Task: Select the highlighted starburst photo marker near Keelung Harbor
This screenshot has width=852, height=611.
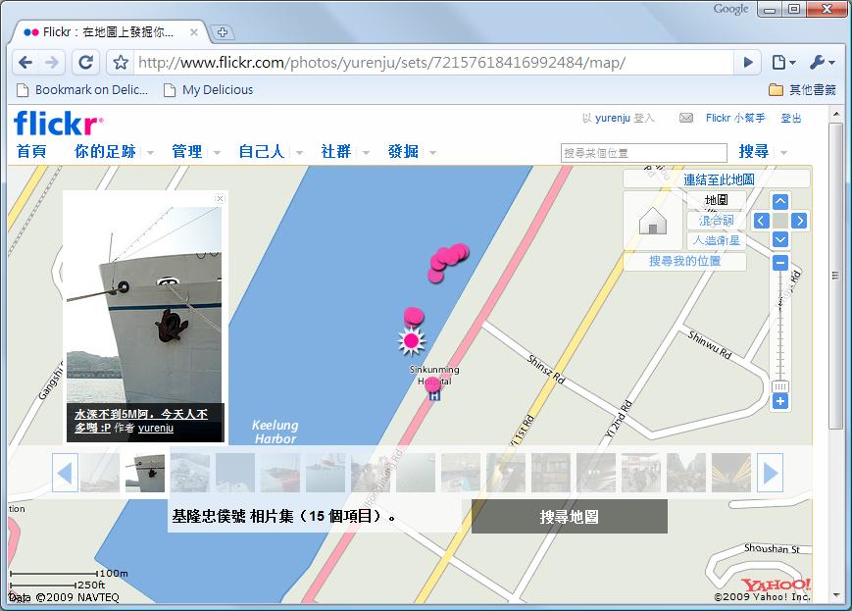Action: click(411, 339)
